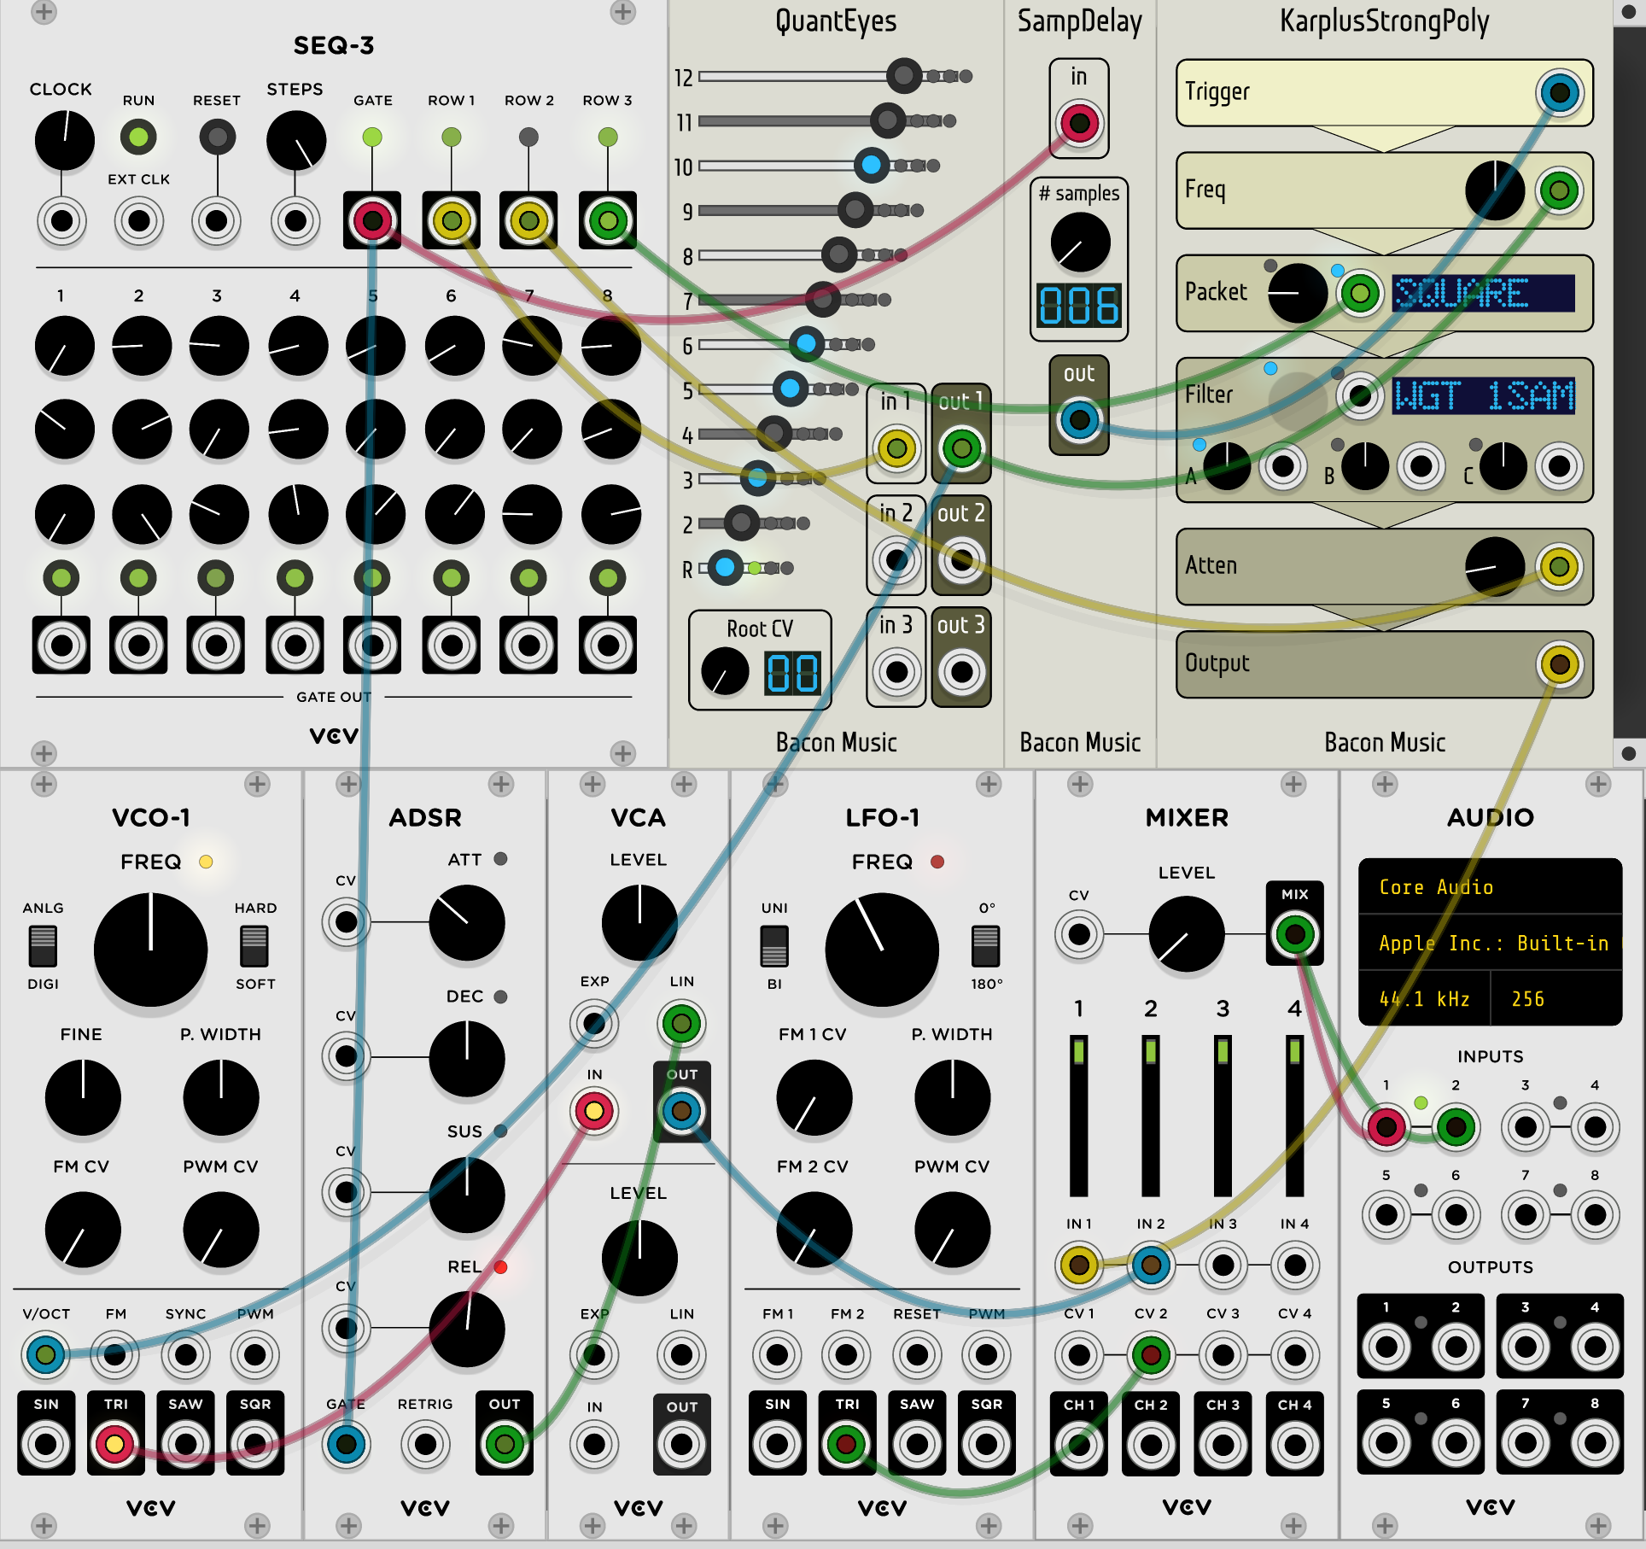Image resolution: width=1646 pixels, height=1549 pixels.
Task: Click the LFO-1 large FREQ knob
Action: [882, 950]
